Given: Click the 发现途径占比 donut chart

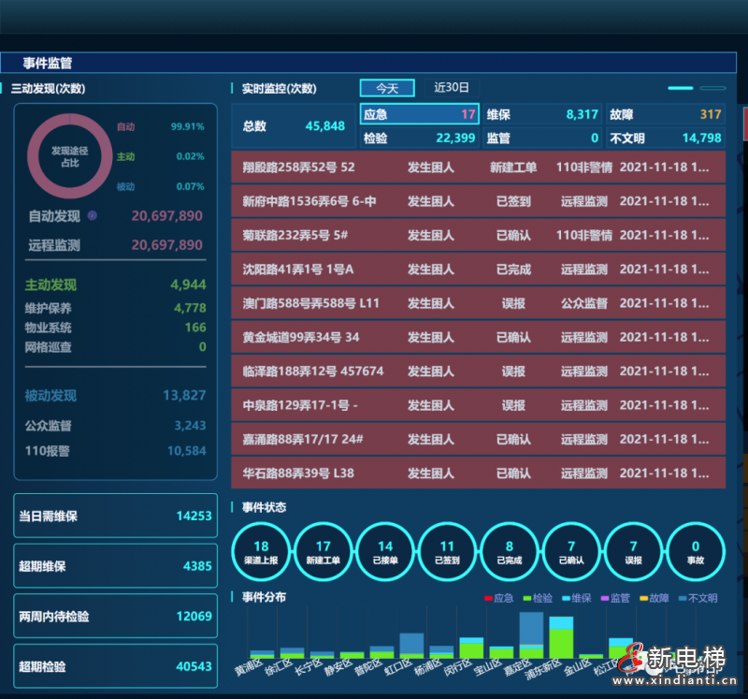Looking at the screenshot, I should click(70, 156).
